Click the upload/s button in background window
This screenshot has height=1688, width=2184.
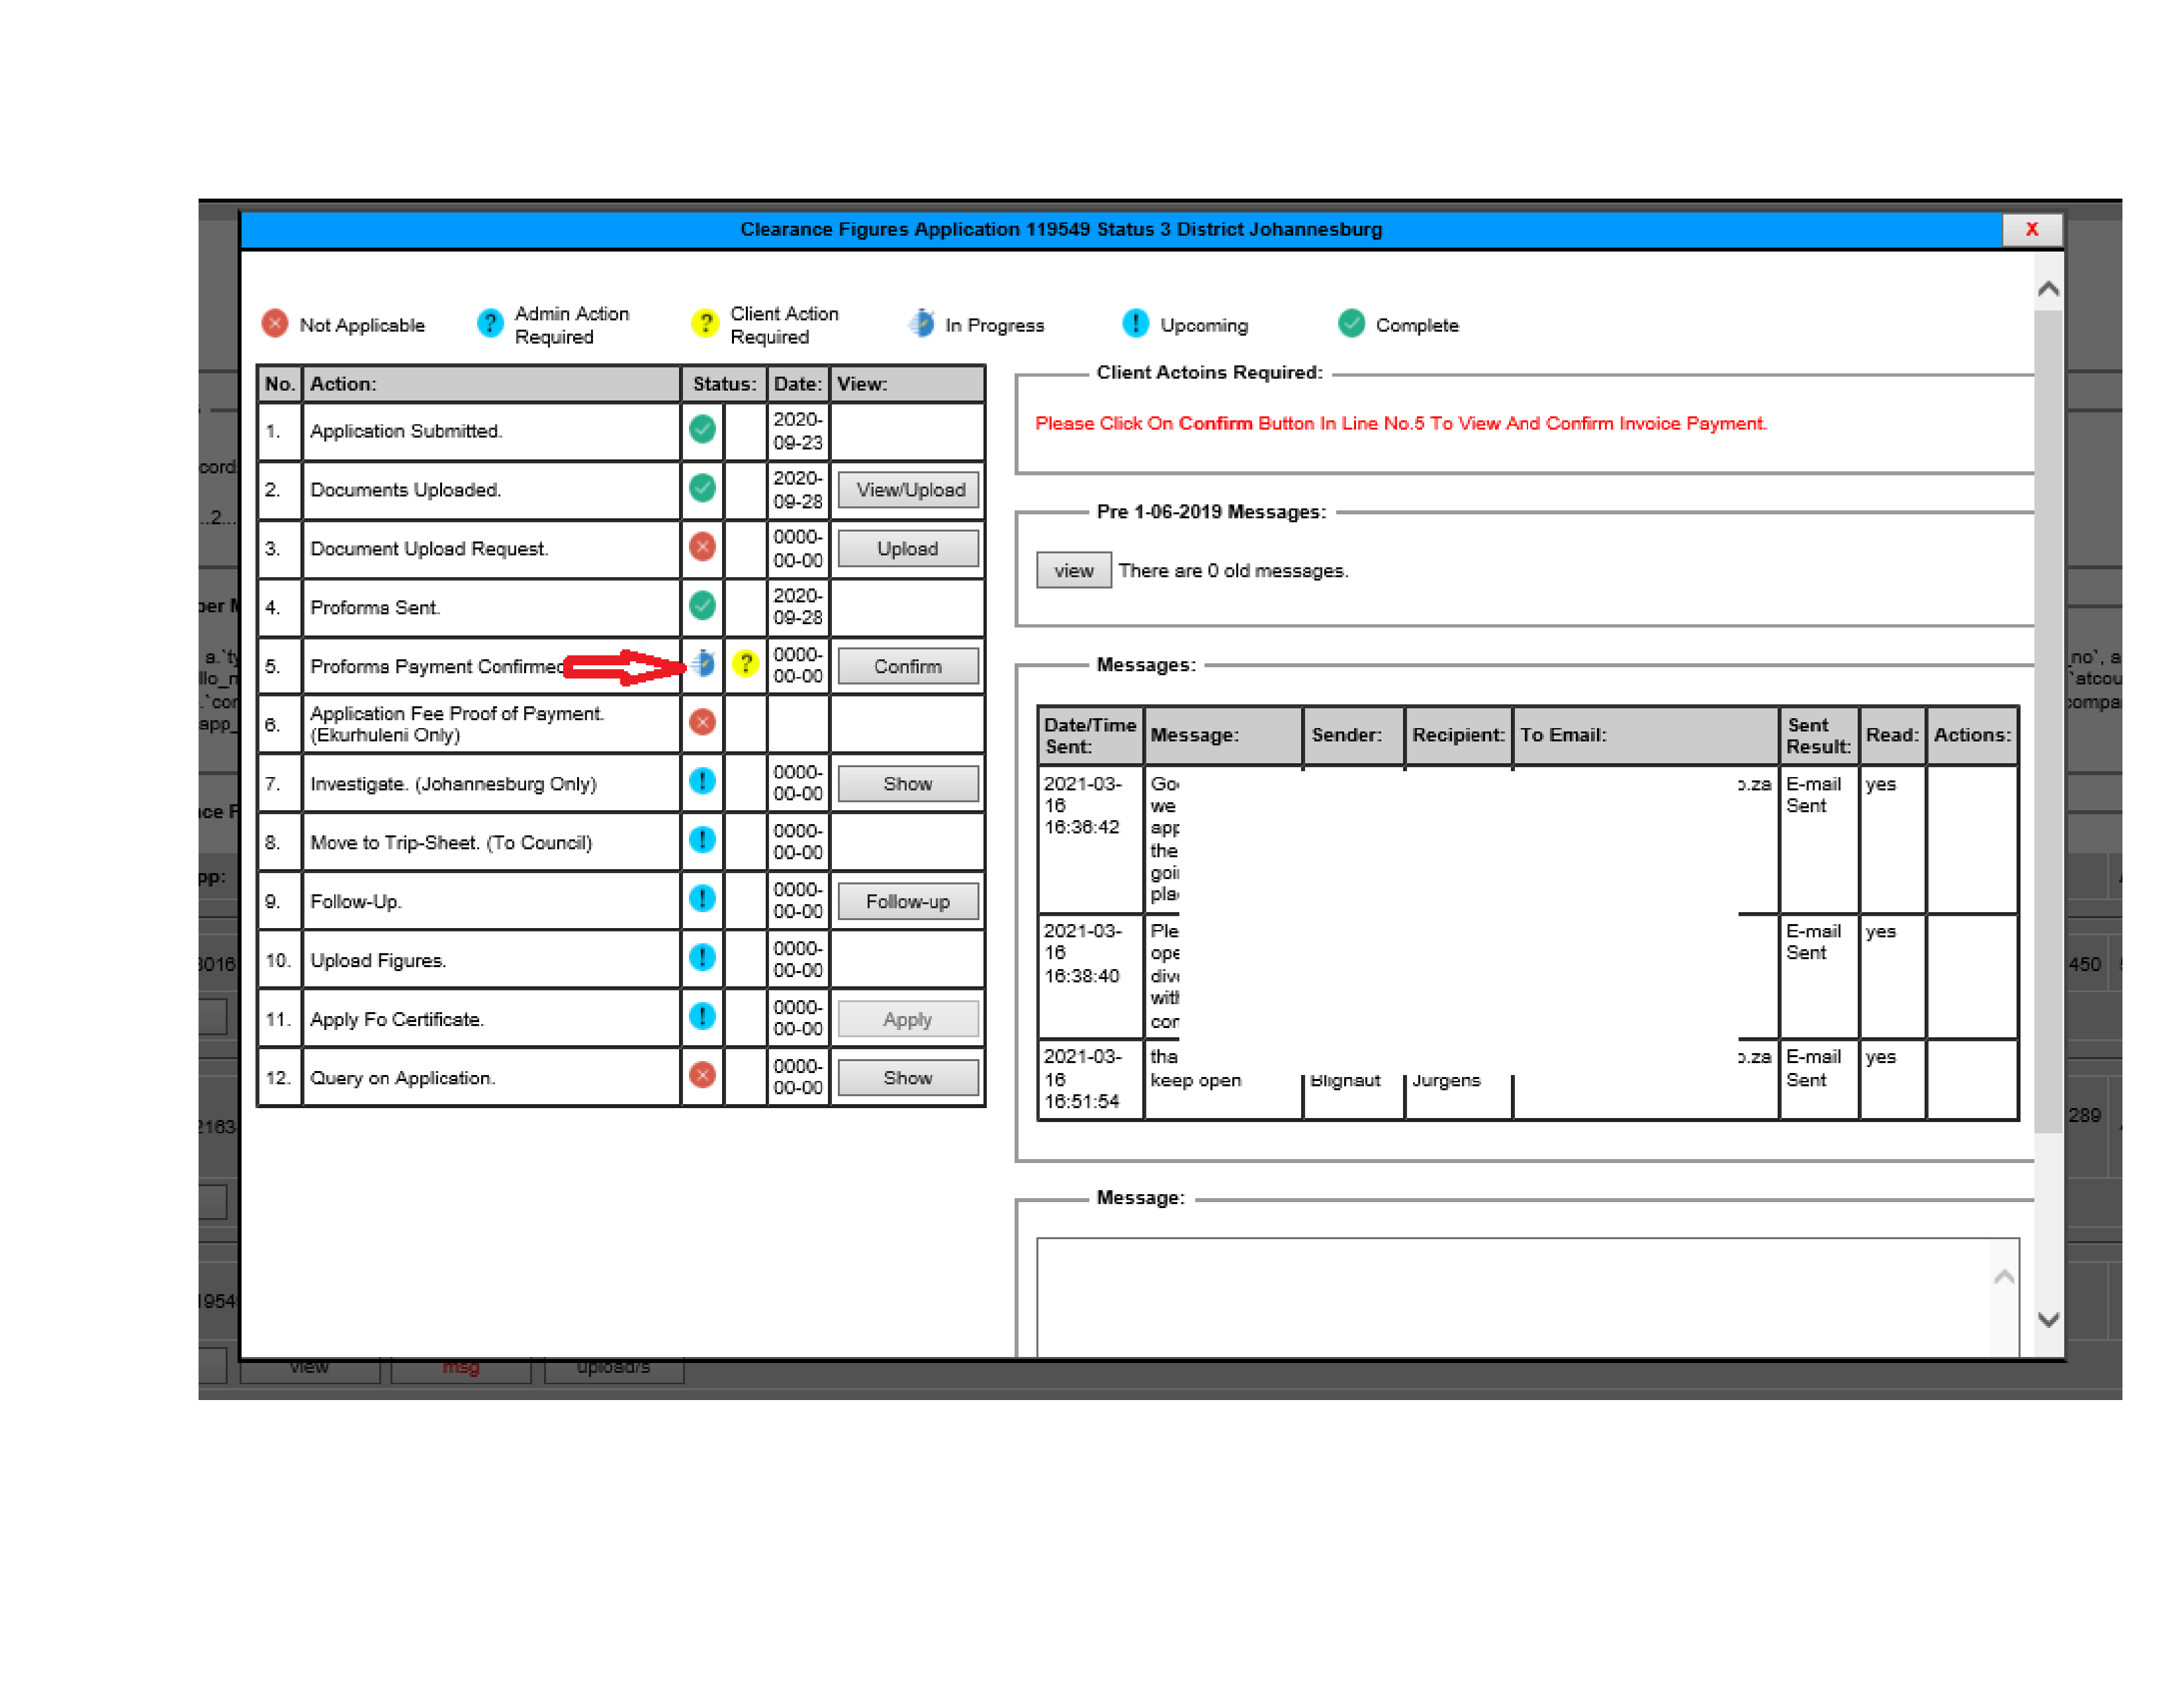pyautogui.click(x=613, y=1369)
